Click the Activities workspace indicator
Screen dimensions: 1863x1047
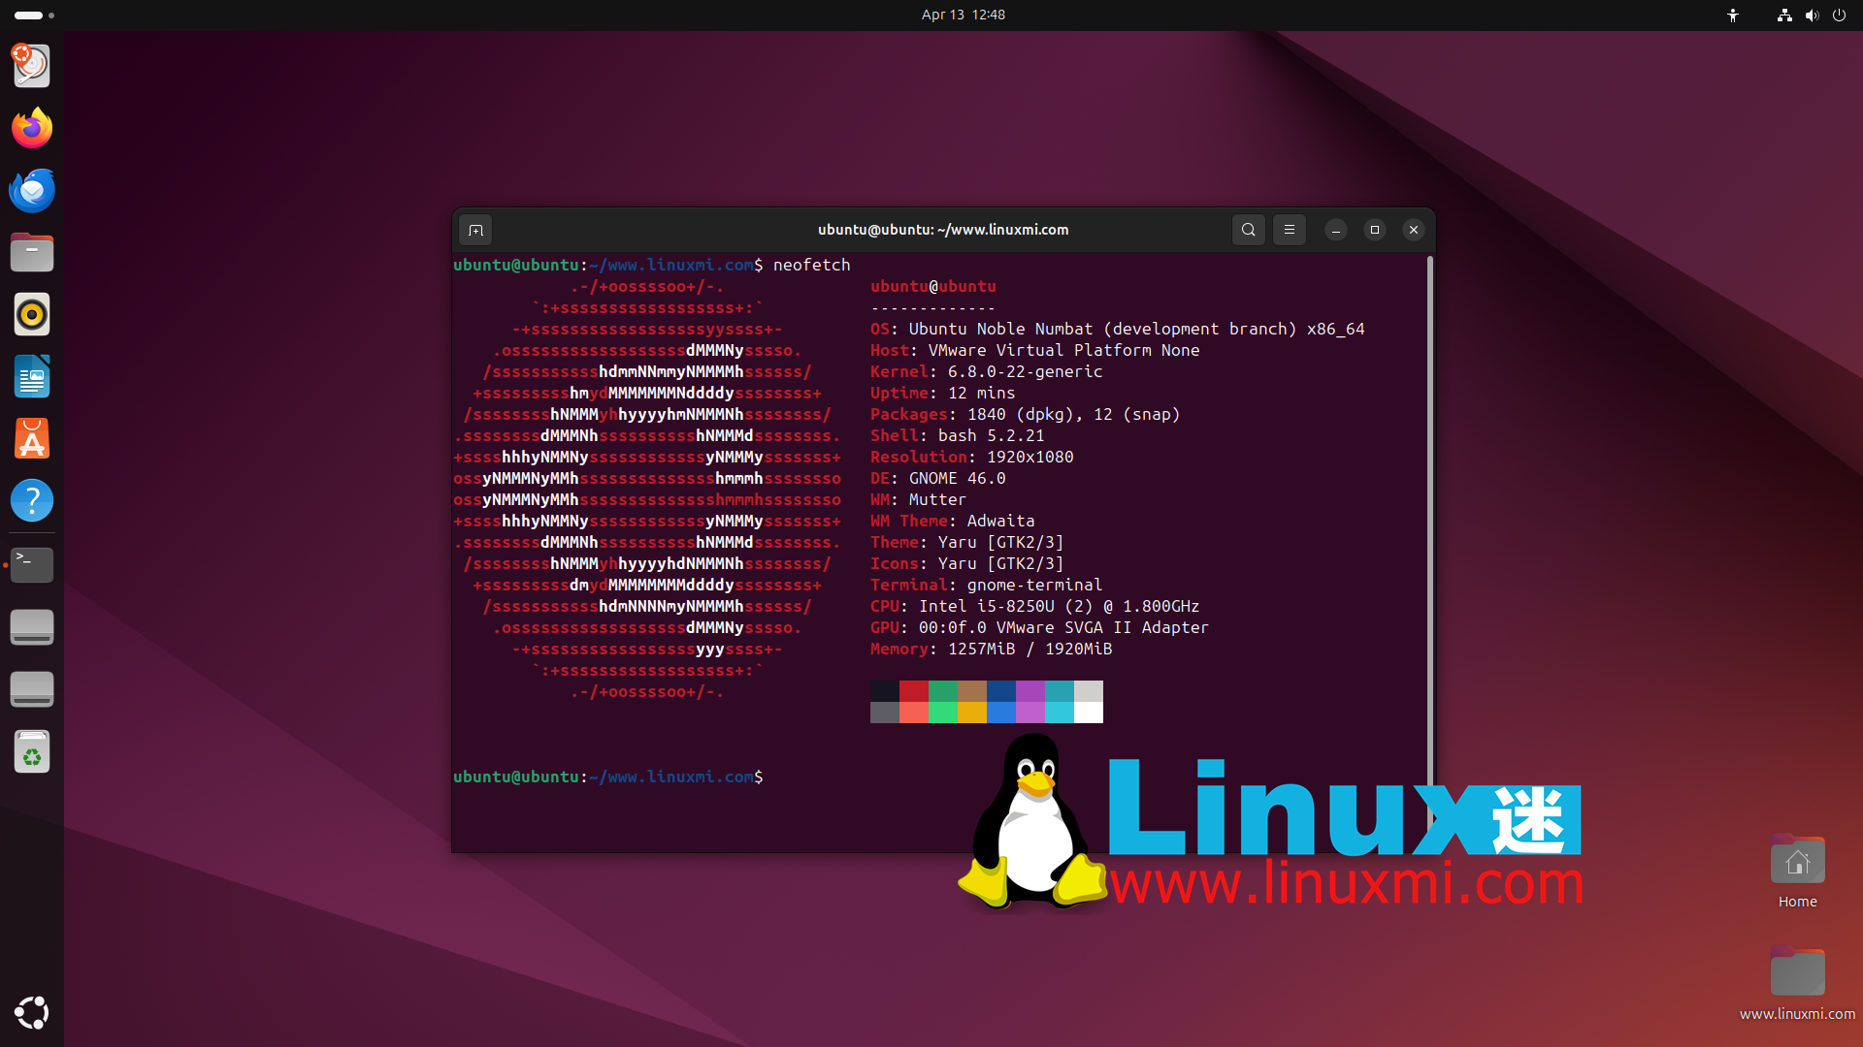click(x=35, y=15)
